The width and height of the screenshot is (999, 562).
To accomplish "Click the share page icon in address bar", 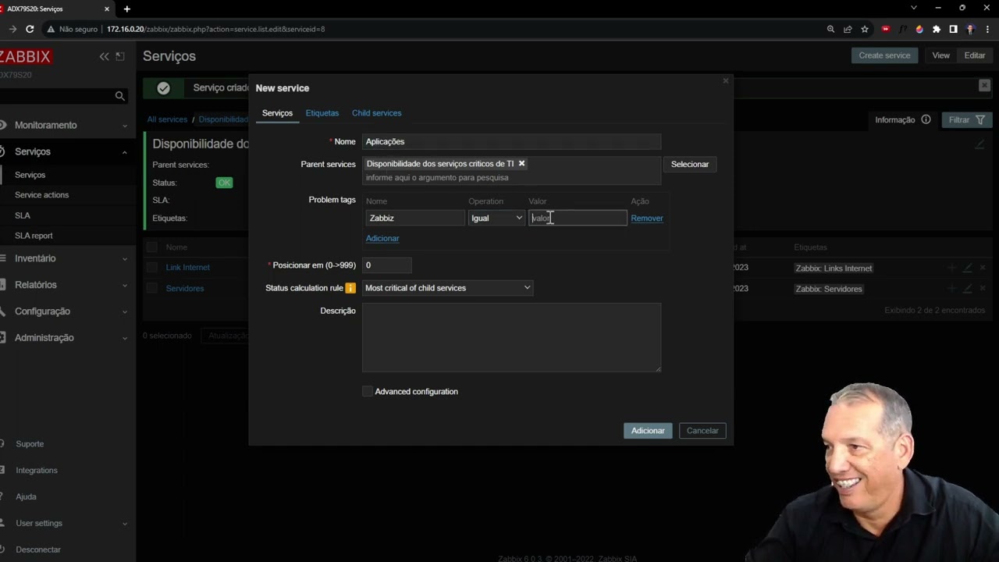I will pos(848,29).
